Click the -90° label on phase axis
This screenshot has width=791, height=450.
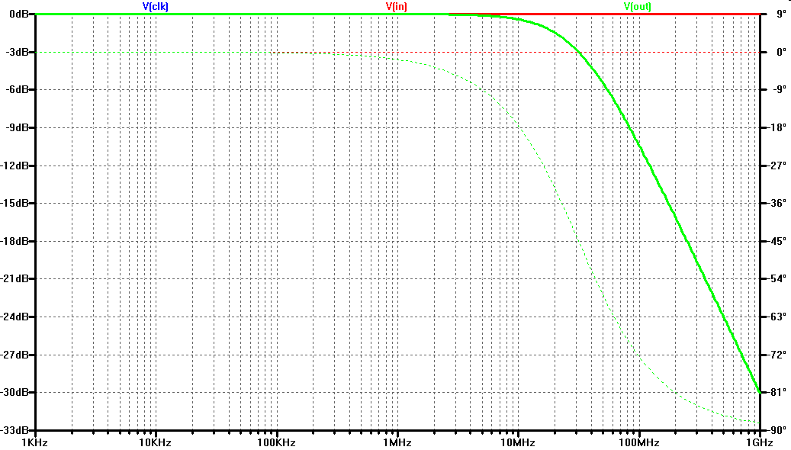tap(778, 430)
